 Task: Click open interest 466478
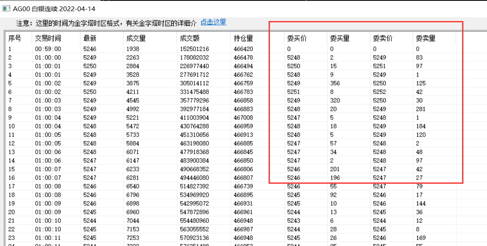243,58
